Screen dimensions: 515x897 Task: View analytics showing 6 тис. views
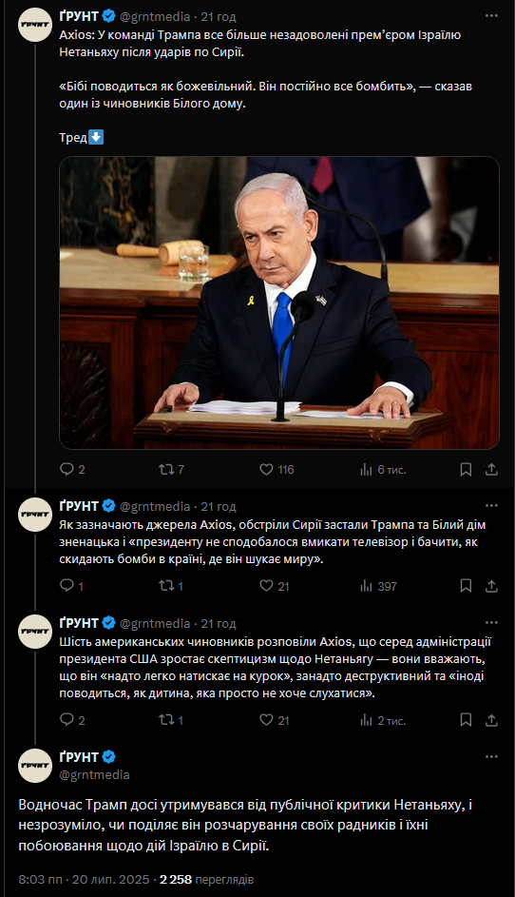[383, 470]
